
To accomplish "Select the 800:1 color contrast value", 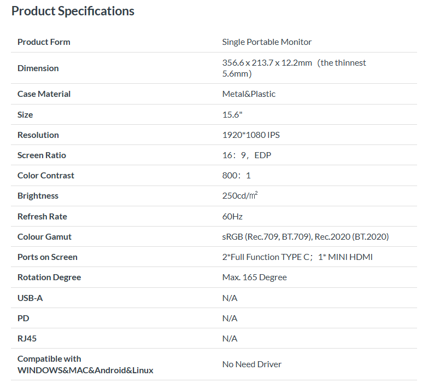I will pyautogui.click(x=236, y=176).
